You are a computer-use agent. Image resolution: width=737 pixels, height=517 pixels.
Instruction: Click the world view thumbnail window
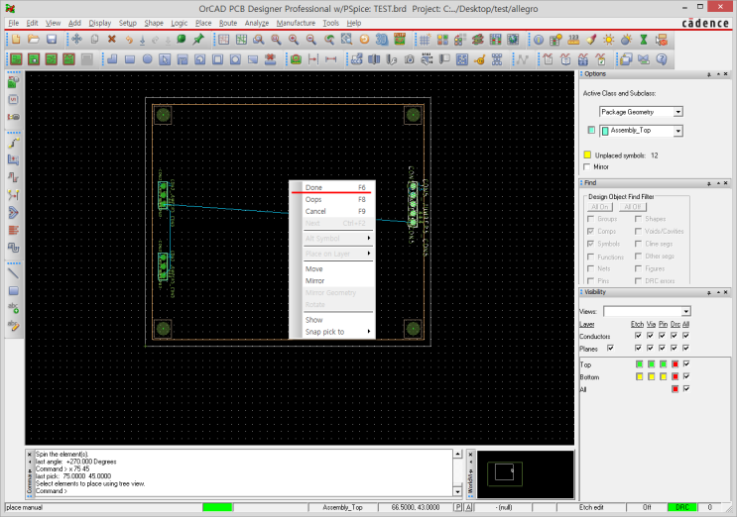click(526, 473)
